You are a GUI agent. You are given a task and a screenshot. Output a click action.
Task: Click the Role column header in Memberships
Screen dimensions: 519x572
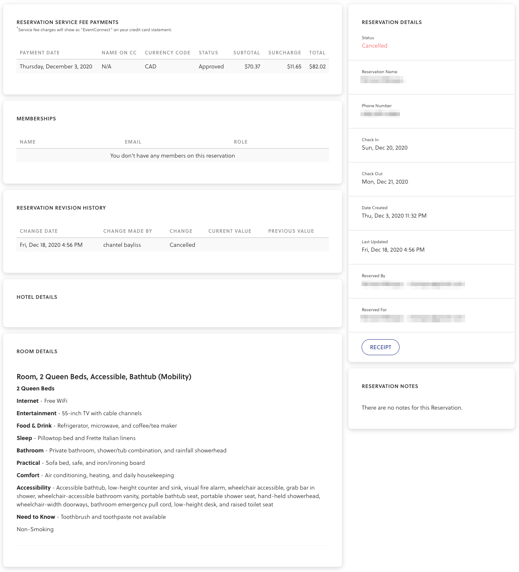[x=241, y=142]
